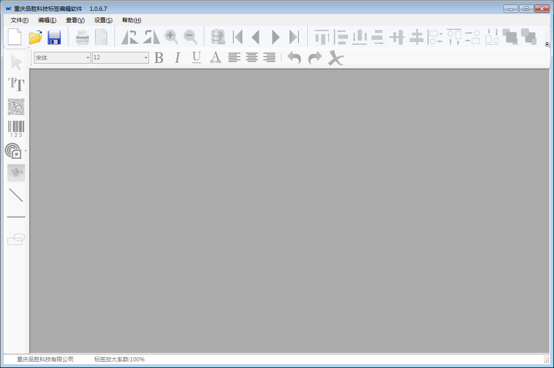Align selected objects to top
Screen dimensions: 554x368
(x=322, y=37)
